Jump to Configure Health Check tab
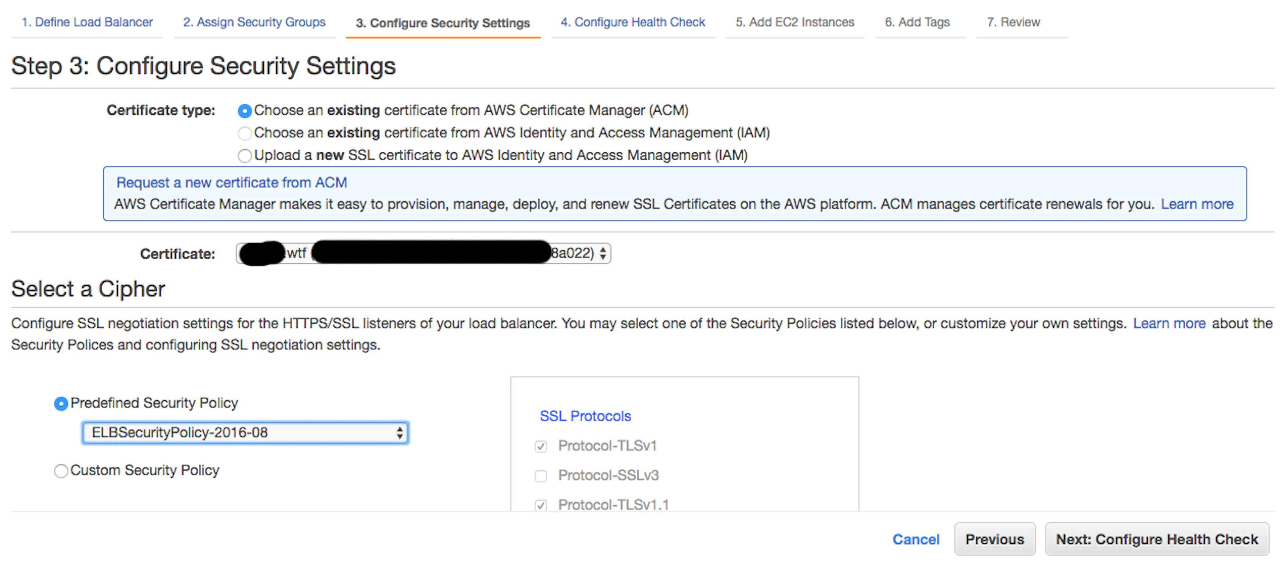This screenshot has width=1284, height=568. coord(633,22)
